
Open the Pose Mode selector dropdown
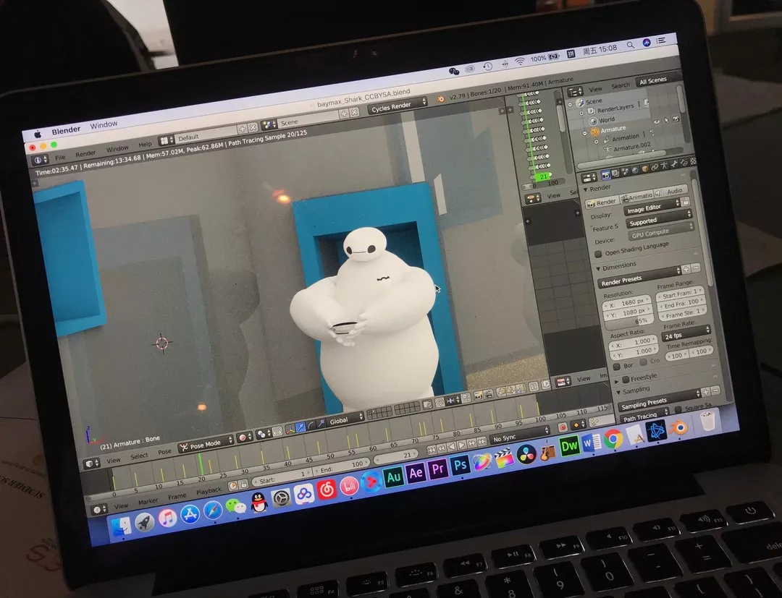pos(206,443)
